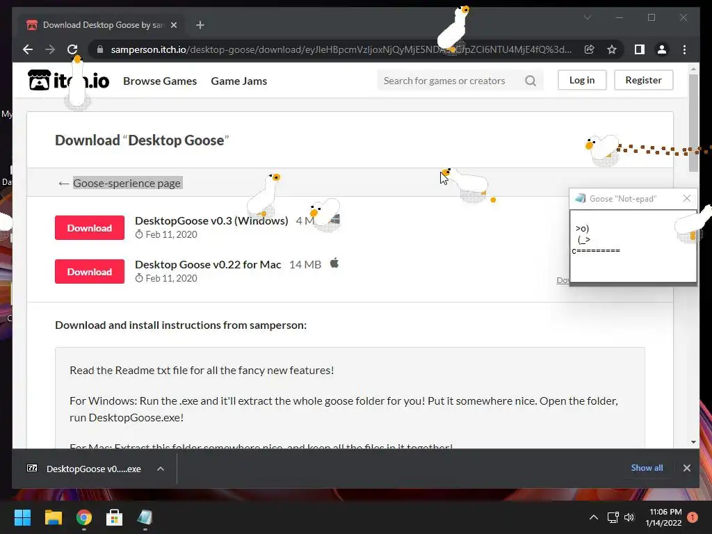
Task: Open Browse Games in the site menu
Action: point(160,81)
